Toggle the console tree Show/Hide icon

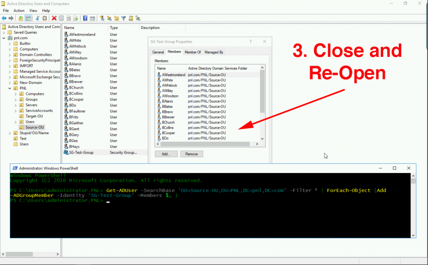(28, 18)
